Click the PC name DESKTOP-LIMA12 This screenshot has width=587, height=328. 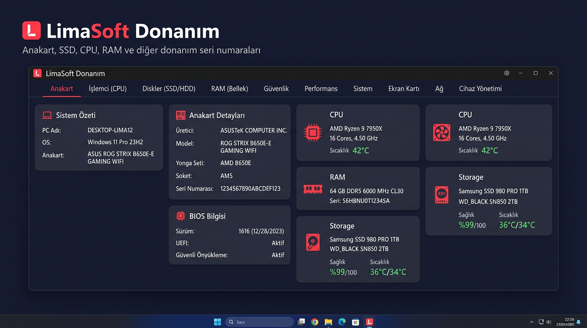tap(110, 130)
